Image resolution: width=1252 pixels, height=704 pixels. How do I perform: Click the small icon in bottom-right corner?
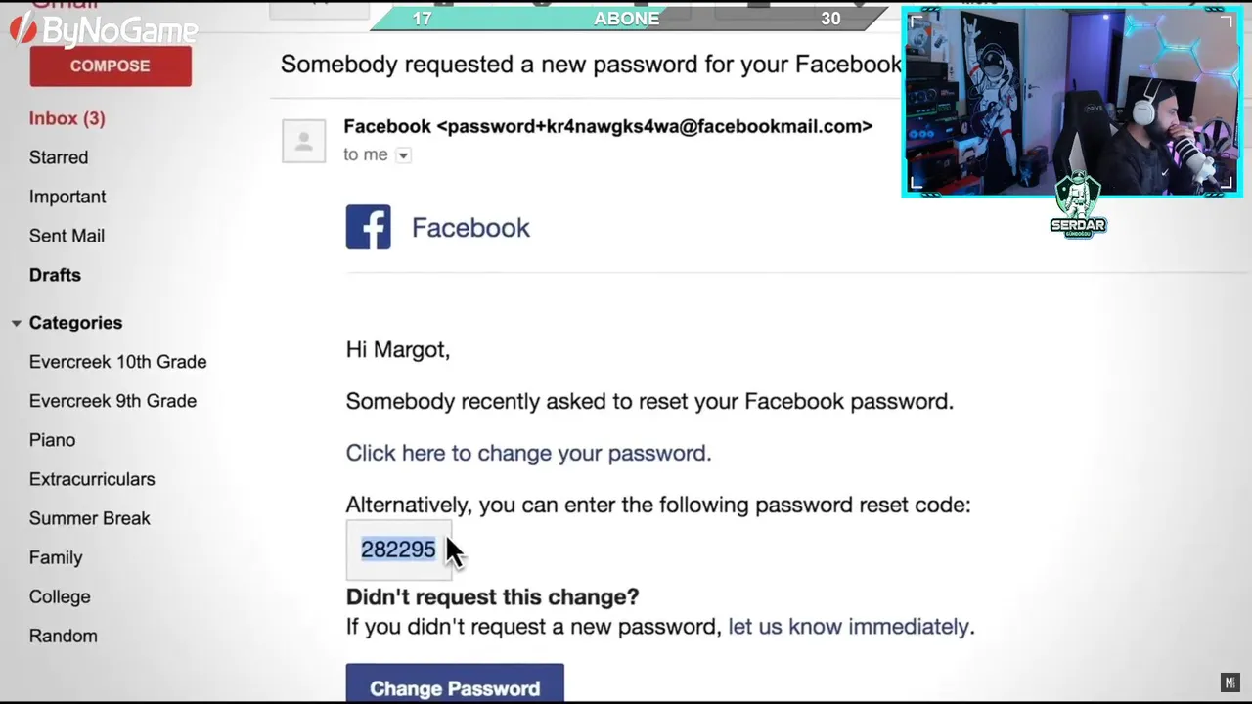[x=1230, y=682]
